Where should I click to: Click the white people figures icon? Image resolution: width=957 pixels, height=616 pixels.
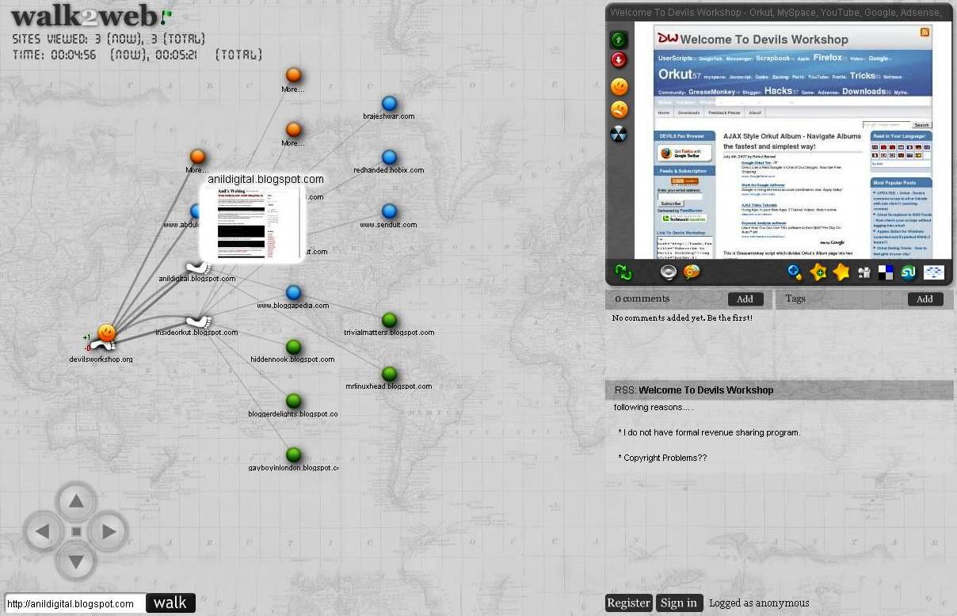864,273
